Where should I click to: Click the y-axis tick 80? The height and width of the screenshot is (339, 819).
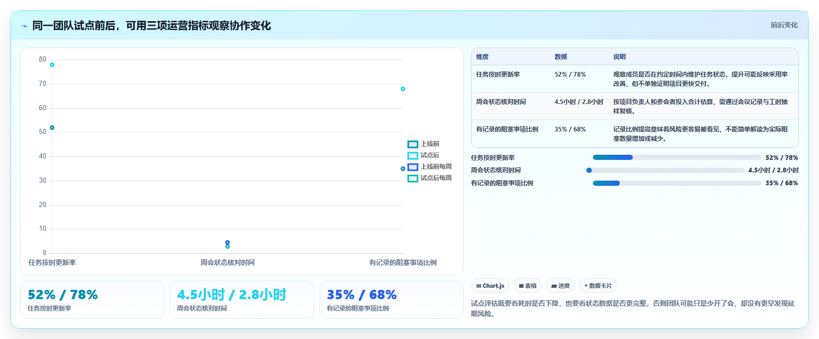click(43, 60)
